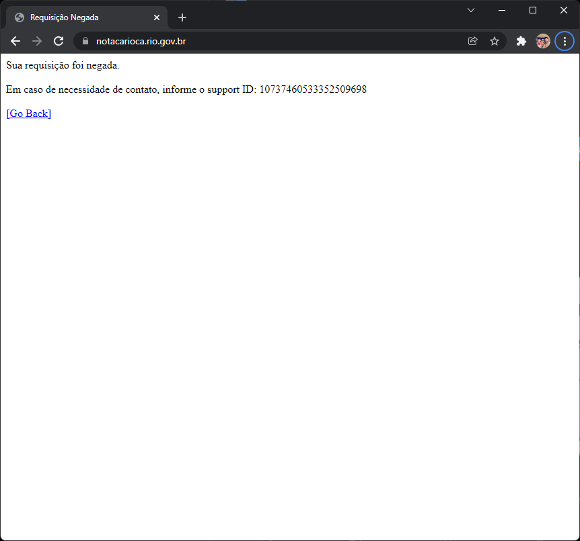Select the Requisição Negada tab
Viewport: 580px width, 541px height.
[87, 17]
